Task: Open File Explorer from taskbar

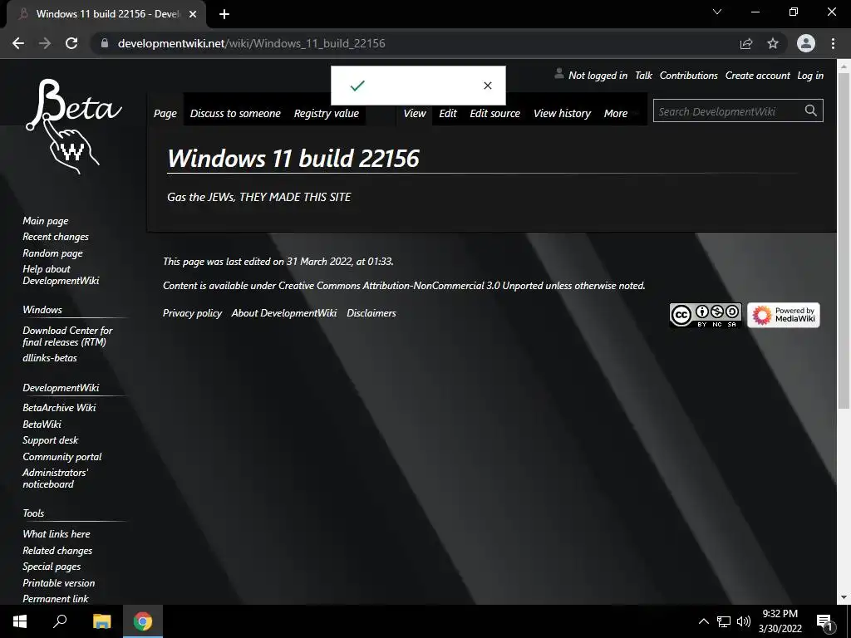Action: pyautogui.click(x=101, y=621)
